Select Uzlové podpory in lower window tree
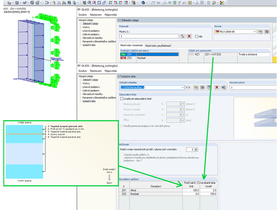 (91, 91)
